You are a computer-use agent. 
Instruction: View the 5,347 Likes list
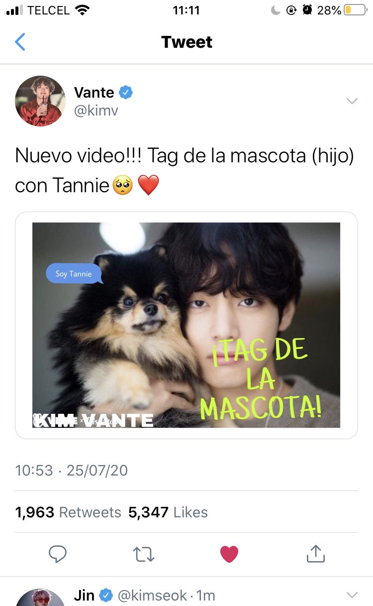pos(168,512)
